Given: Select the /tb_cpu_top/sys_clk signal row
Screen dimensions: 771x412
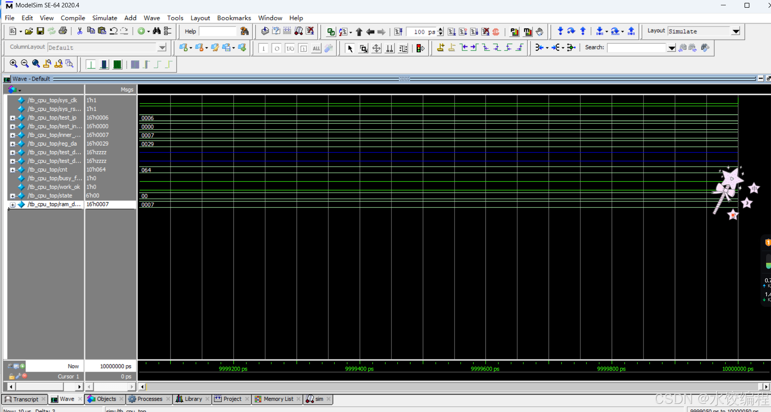Looking at the screenshot, I should [x=52, y=100].
